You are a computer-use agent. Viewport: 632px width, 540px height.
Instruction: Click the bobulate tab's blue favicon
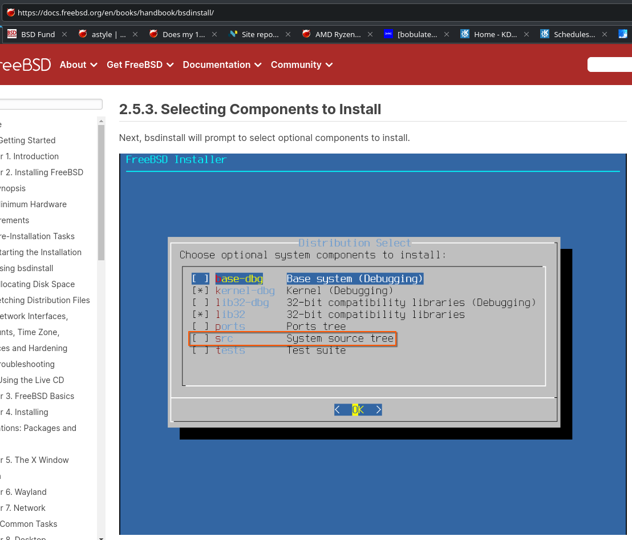click(x=388, y=34)
